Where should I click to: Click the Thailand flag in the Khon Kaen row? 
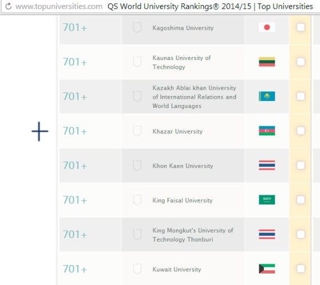[x=267, y=165]
